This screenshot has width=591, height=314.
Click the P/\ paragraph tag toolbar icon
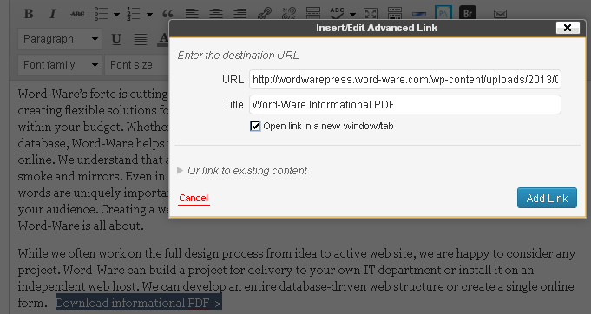click(443, 14)
